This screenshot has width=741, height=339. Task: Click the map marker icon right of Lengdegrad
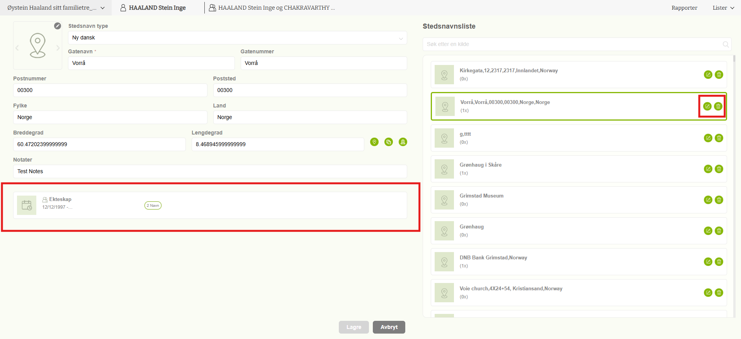pyautogui.click(x=403, y=142)
